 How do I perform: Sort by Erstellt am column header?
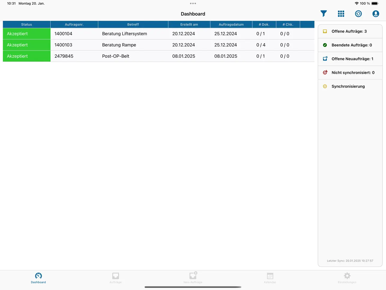(189, 24)
